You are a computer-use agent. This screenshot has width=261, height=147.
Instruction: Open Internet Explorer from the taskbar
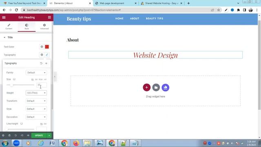click(41, 143)
